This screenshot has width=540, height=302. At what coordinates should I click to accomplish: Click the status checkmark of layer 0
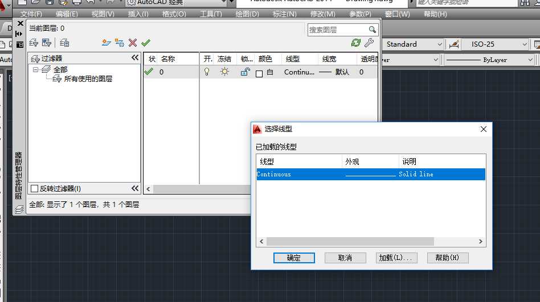coord(149,72)
